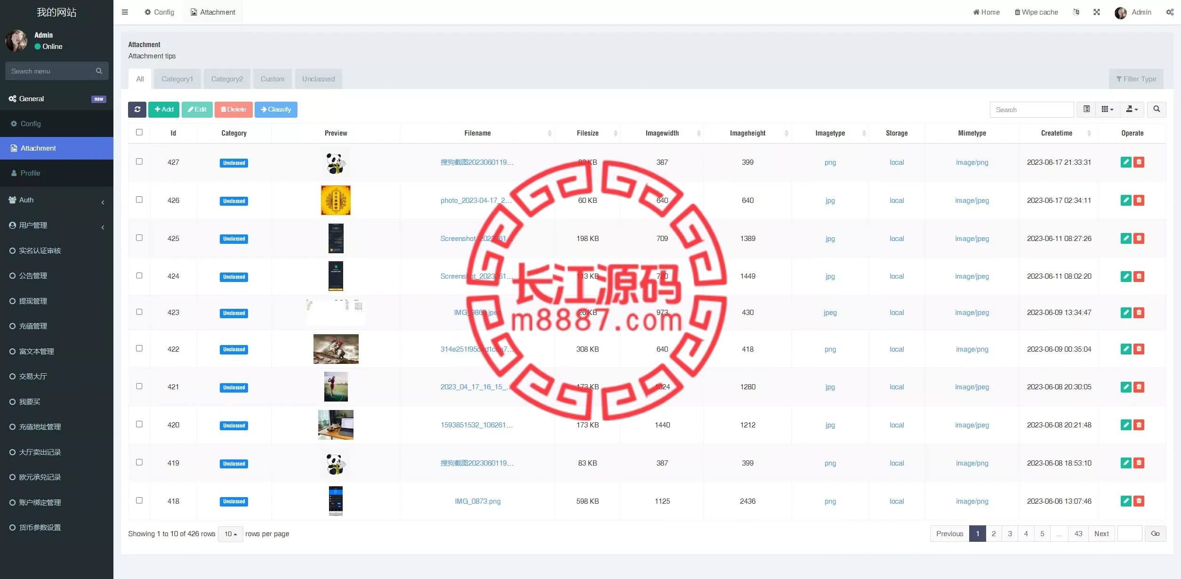Click the Home link in header

[986, 12]
